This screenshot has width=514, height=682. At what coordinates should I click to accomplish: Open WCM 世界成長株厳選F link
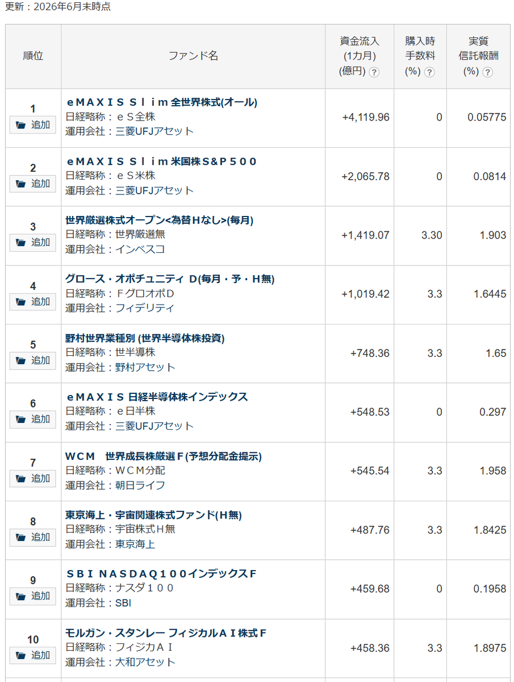click(x=164, y=456)
